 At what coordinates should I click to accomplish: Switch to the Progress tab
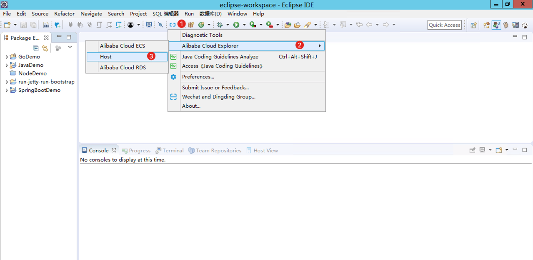[136, 151]
